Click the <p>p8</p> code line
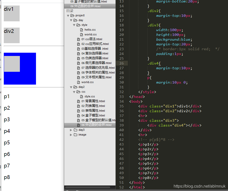The width and height of the screenshot is (228, 191). (148, 178)
